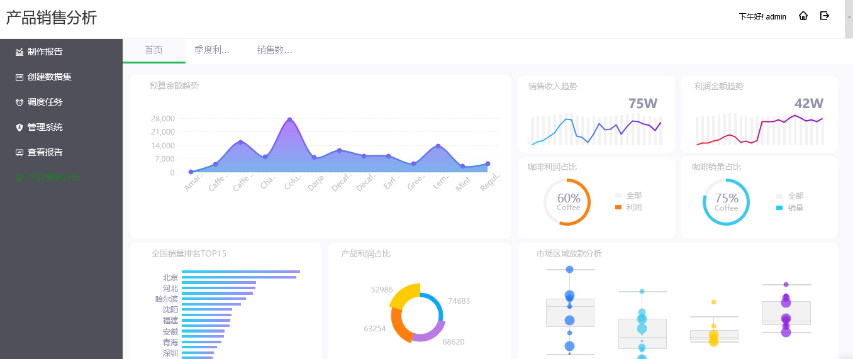Click the Mint x-axis label

click(464, 184)
